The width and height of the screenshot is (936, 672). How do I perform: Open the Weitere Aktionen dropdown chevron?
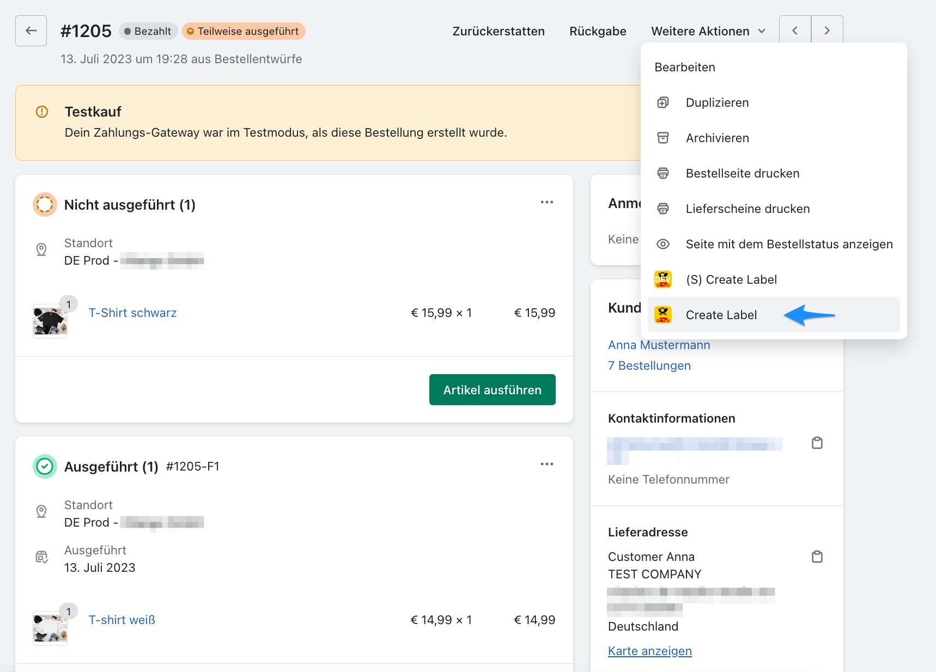coord(762,31)
